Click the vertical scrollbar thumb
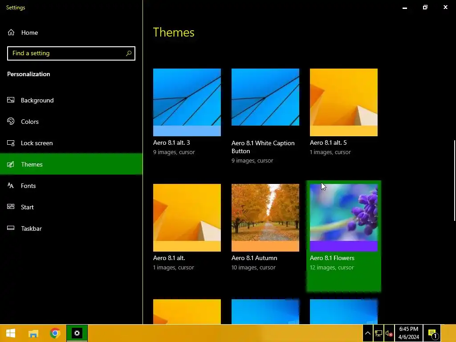Viewport: 456px width, 342px height. pyautogui.click(x=455, y=181)
